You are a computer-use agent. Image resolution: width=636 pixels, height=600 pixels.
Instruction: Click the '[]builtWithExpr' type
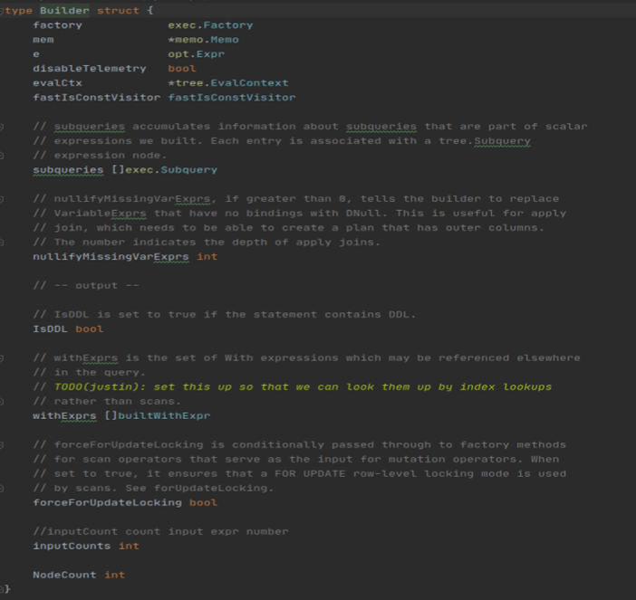pos(158,416)
